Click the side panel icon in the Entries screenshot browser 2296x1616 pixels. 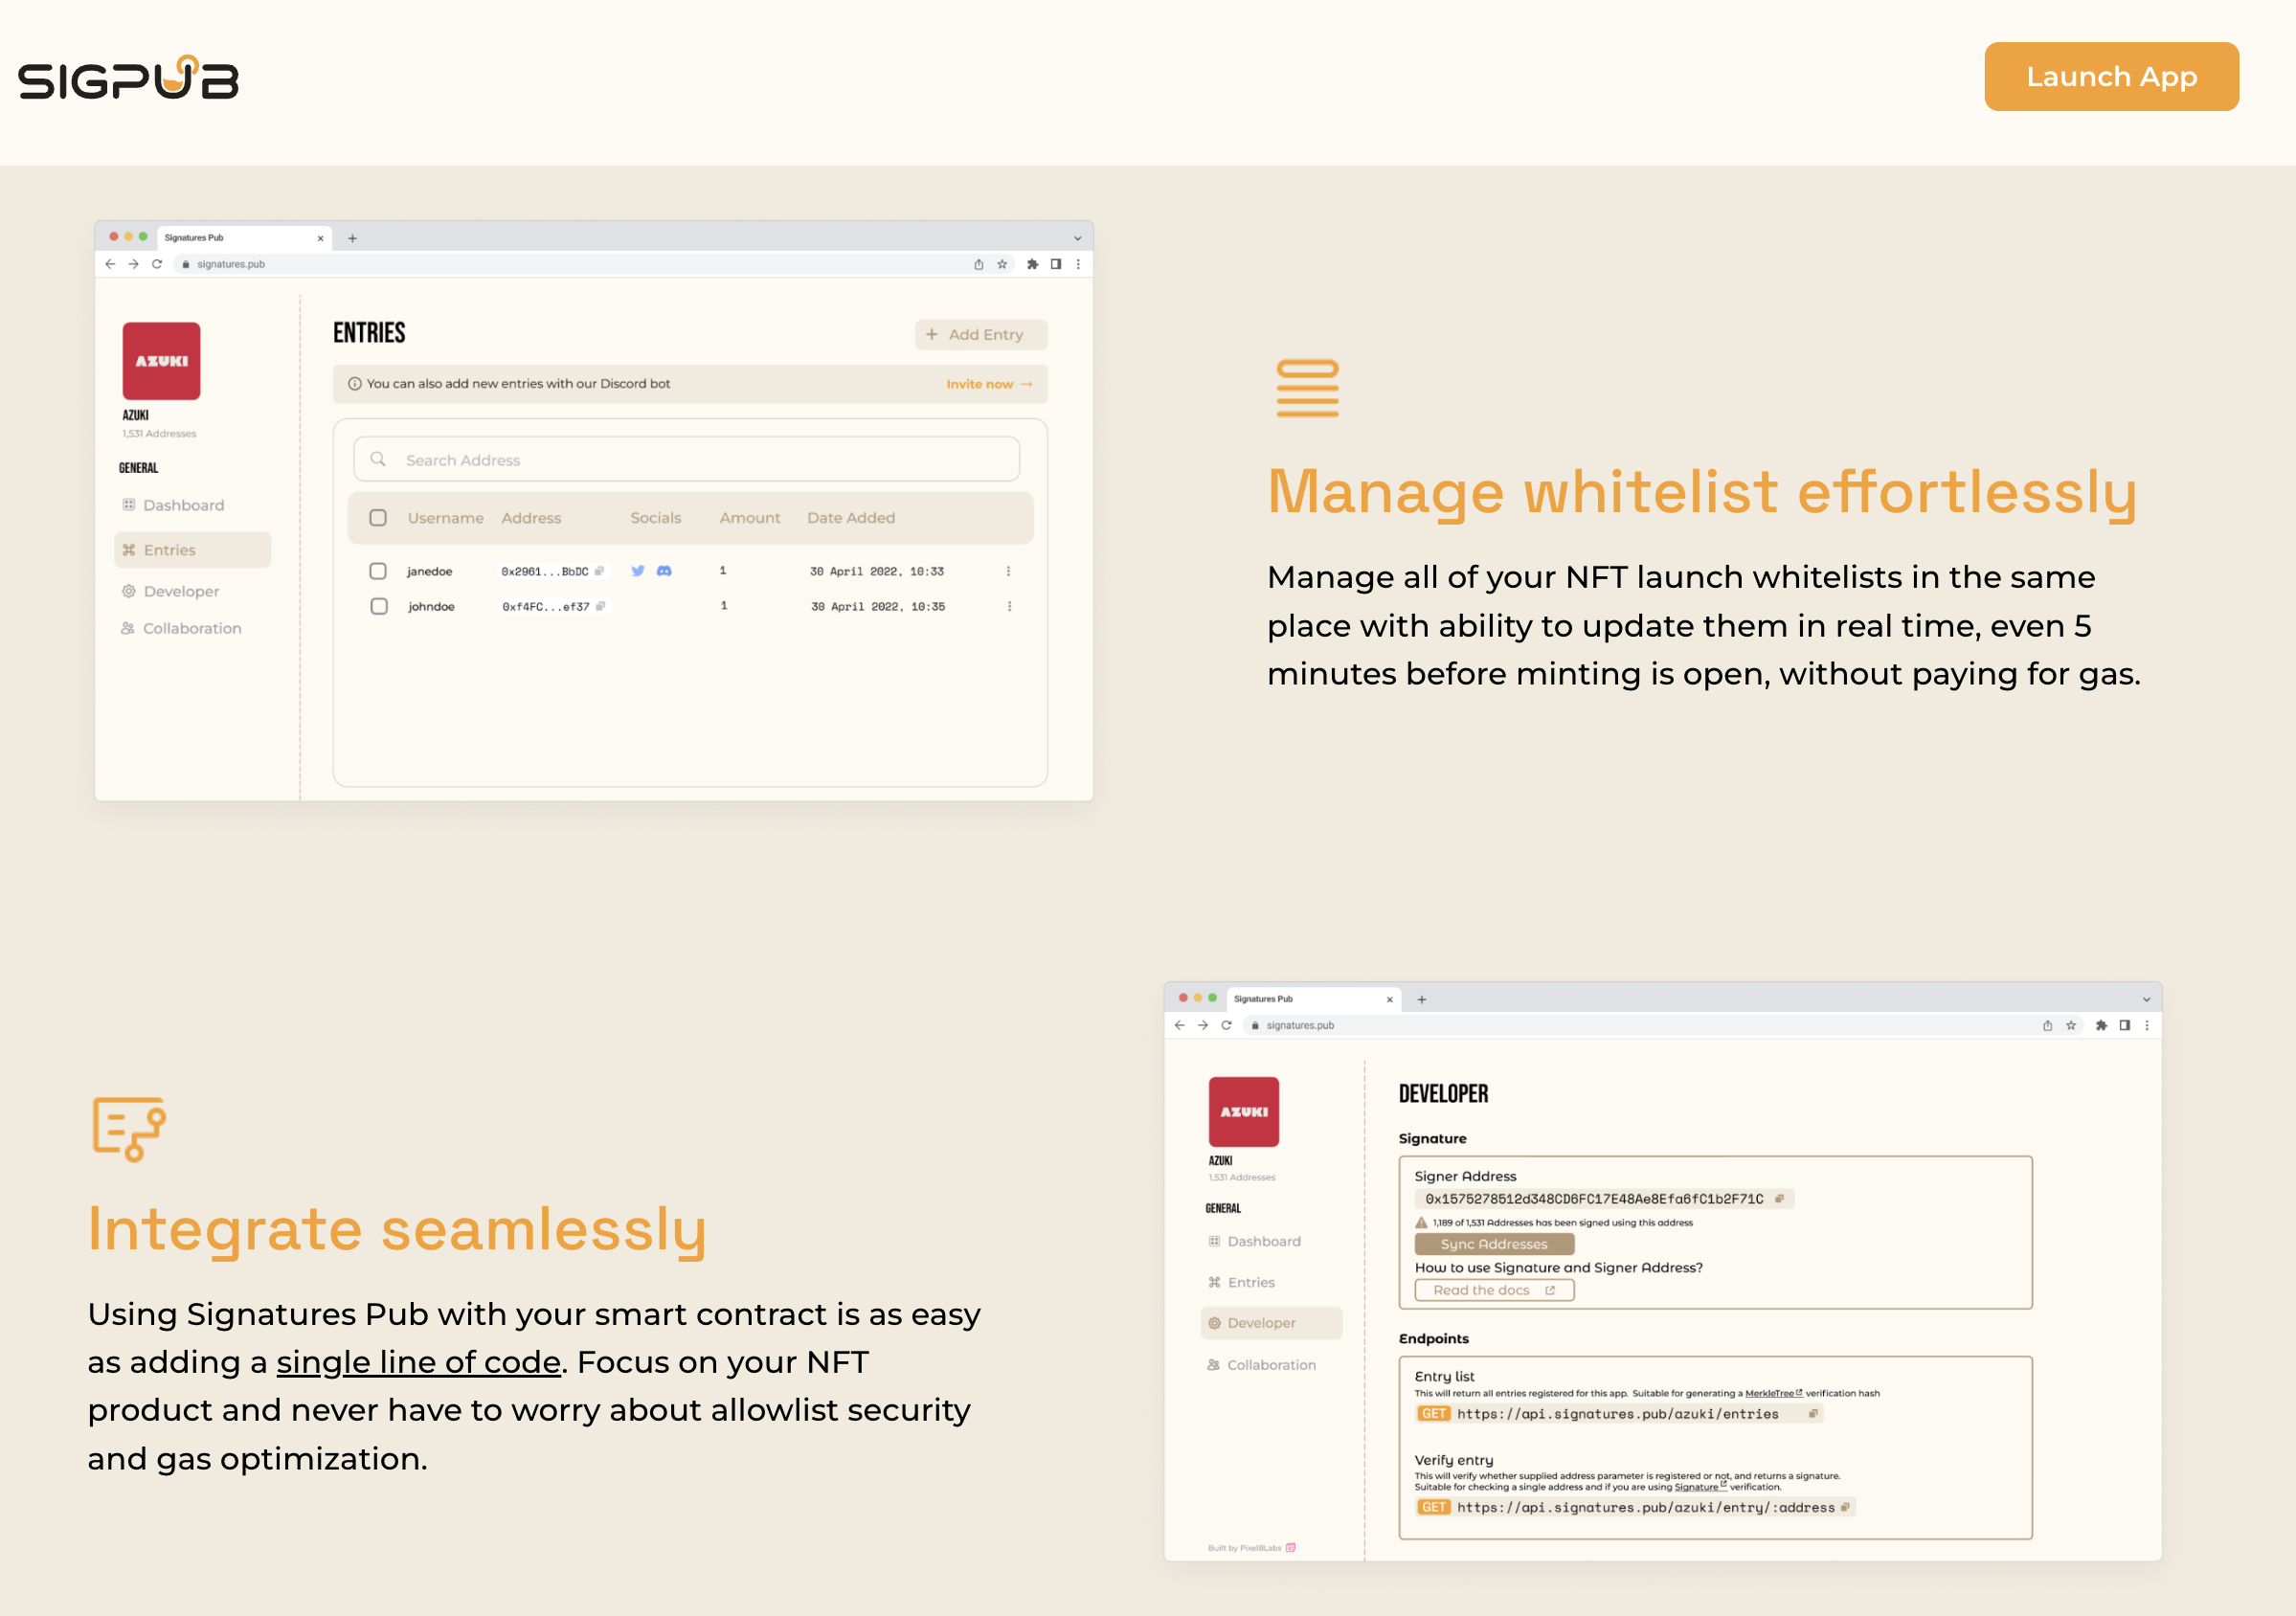1056,264
